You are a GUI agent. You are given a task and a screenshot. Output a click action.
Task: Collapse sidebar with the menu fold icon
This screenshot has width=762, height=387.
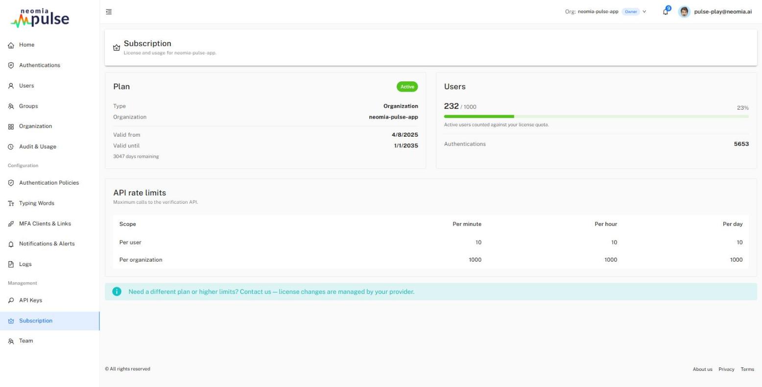pyautogui.click(x=109, y=12)
